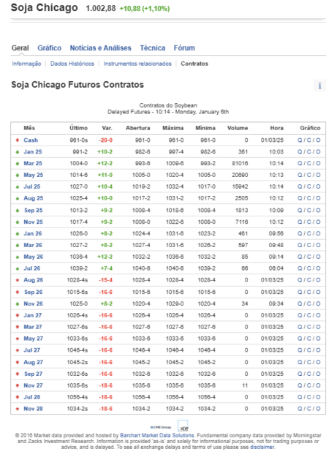Open the Q quote link for Cash row
Screen dimensions: 329x468
pos(300,140)
